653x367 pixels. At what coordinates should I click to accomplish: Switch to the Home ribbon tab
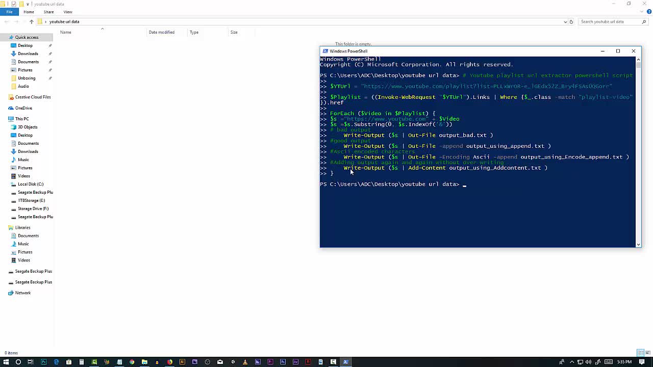tap(29, 12)
